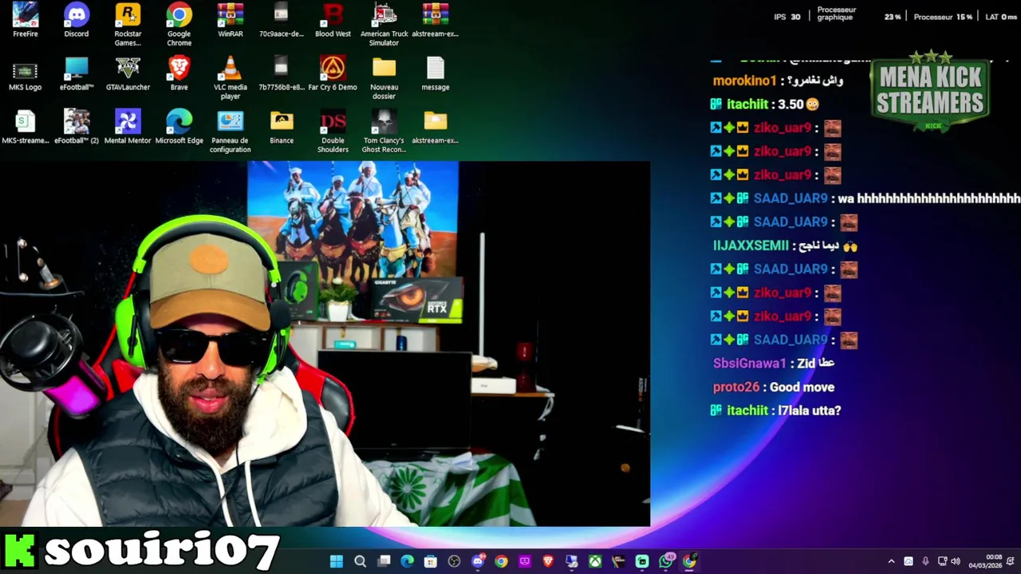Open the volume control in system tray

[x=956, y=561]
